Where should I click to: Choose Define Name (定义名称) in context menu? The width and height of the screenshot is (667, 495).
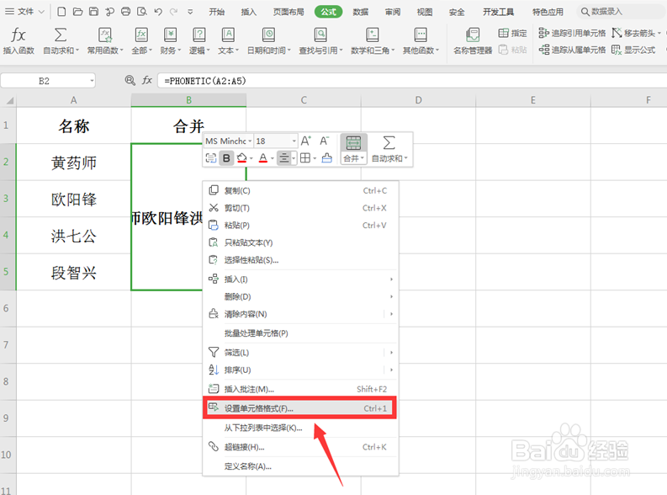point(300,466)
